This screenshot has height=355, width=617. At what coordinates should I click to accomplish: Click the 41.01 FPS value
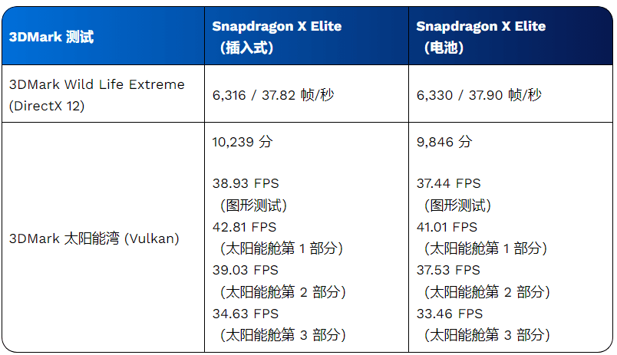point(448,227)
